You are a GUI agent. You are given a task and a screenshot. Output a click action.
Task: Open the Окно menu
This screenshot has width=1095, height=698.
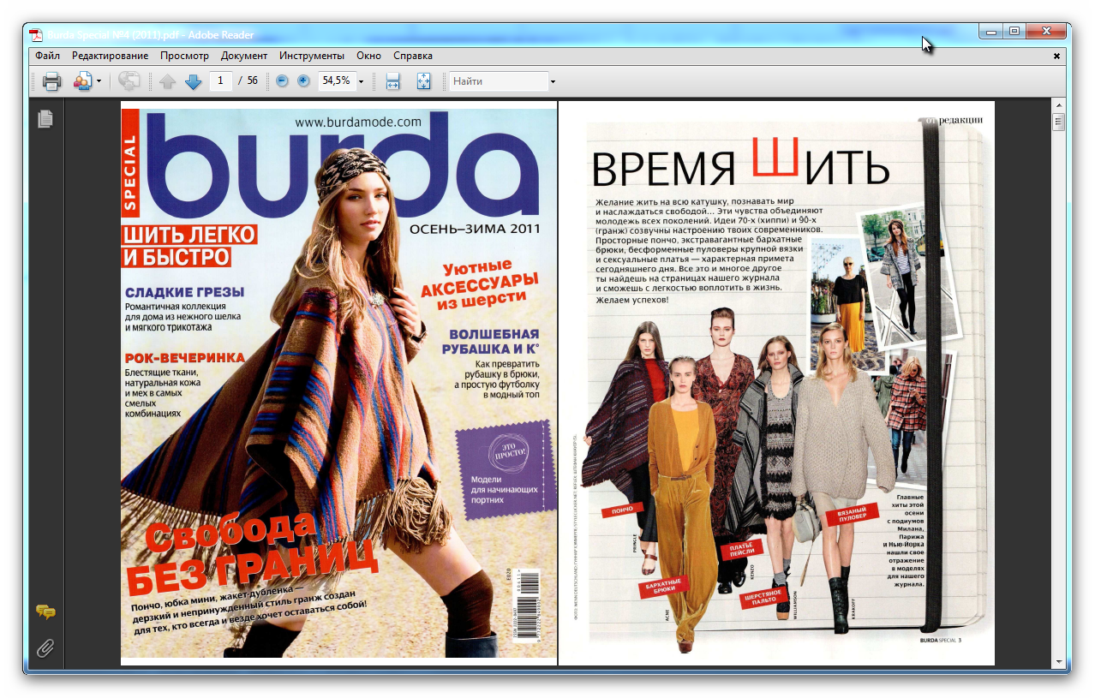pos(368,56)
